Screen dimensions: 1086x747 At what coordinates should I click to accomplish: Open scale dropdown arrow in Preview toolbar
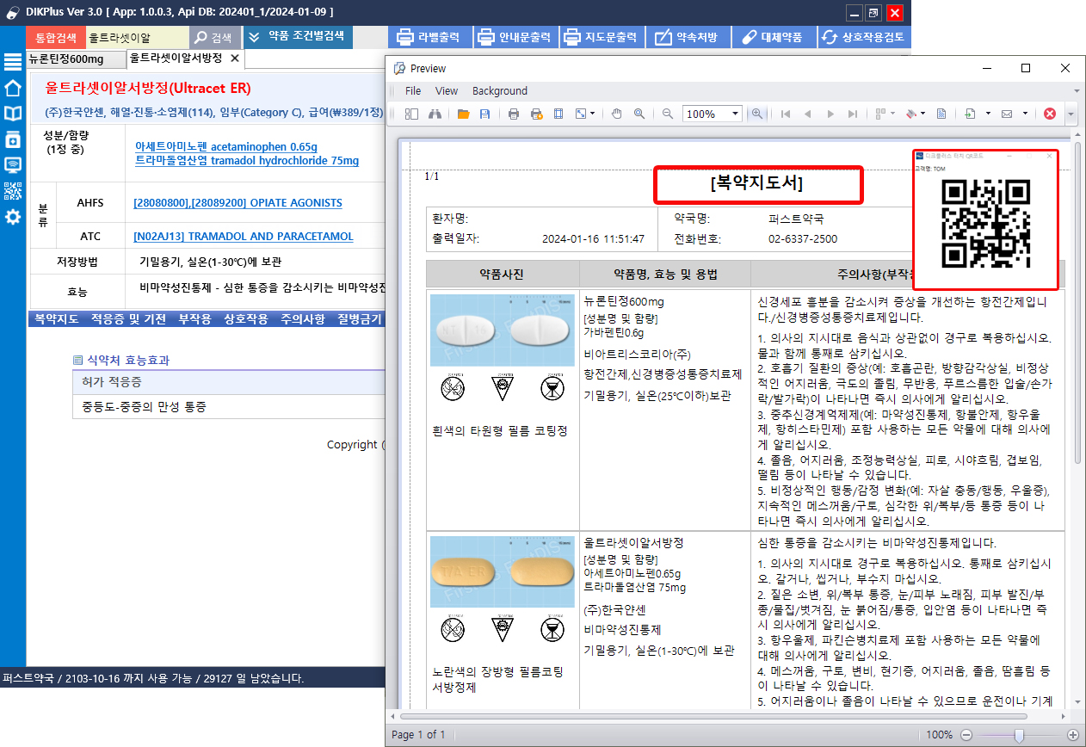click(x=592, y=114)
